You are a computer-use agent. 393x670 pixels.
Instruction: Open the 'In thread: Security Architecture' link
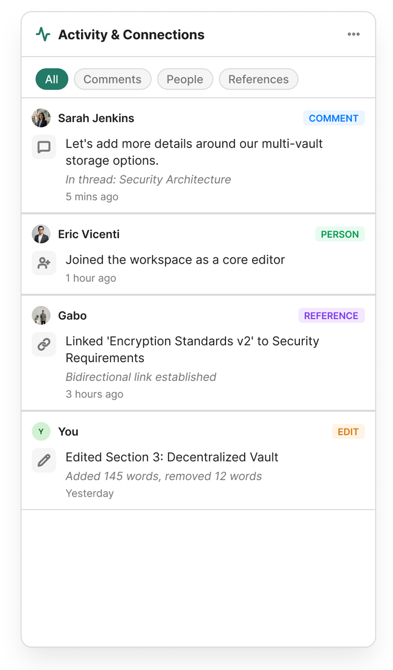coord(148,180)
